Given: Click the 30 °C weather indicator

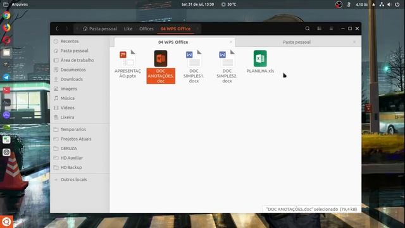Looking at the screenshot, I should click(x=229, y=4).
